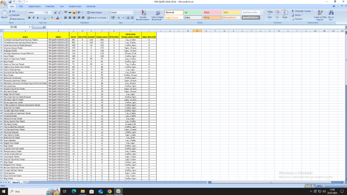Screen dimensions: 347x195
Task: Open the Gözden Geçir tab
Action: pyautogui.click(x=75, y=6)
